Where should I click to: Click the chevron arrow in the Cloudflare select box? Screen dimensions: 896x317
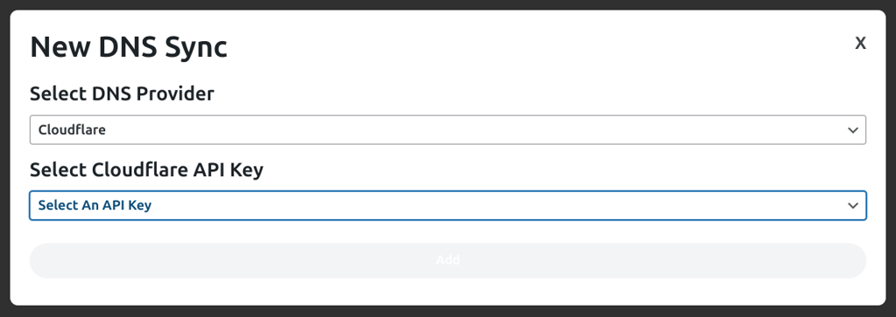[853, 130]
